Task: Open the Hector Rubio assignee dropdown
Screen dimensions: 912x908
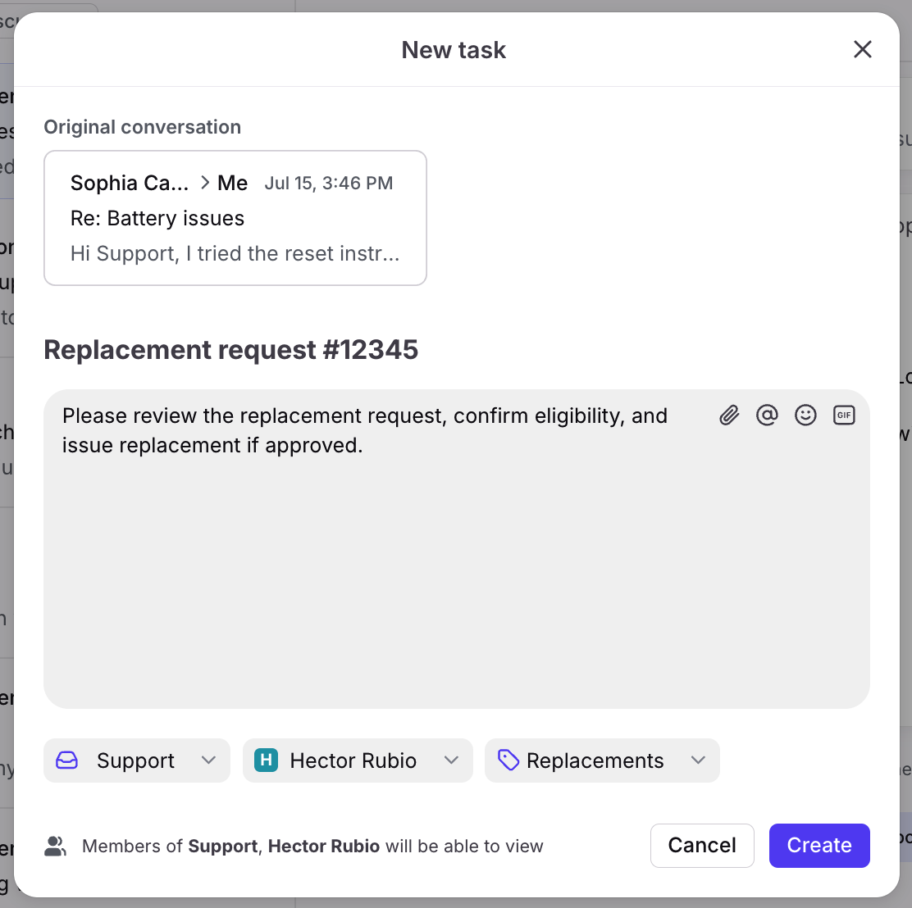Action: pos(358,760)
